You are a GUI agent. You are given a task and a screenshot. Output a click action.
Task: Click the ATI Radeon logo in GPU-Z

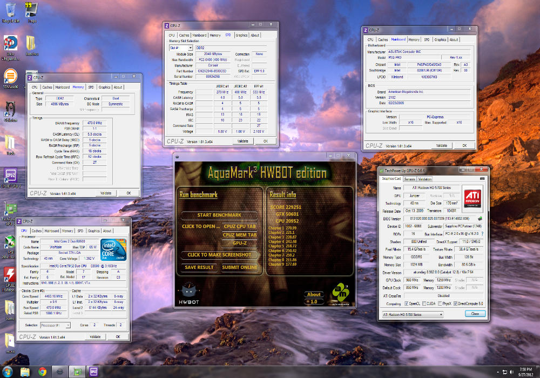tap(473, 198)
